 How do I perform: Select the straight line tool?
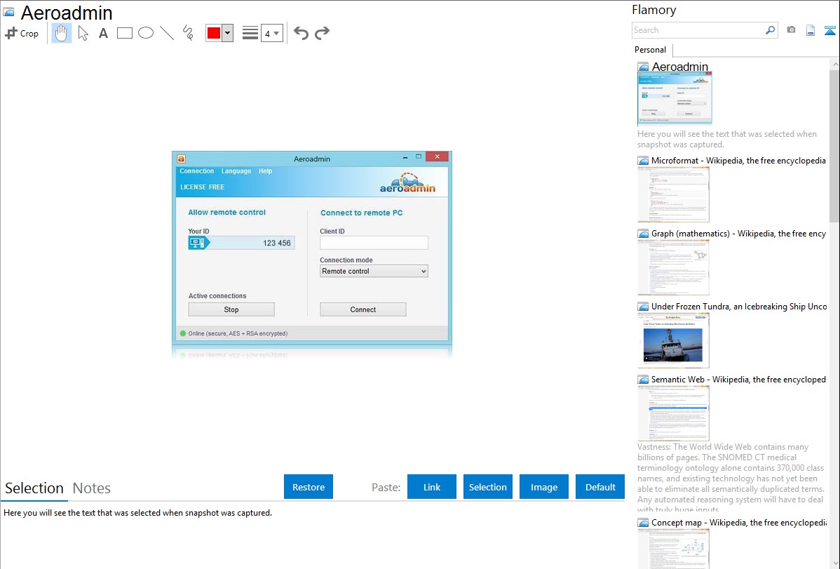point(167,33)
